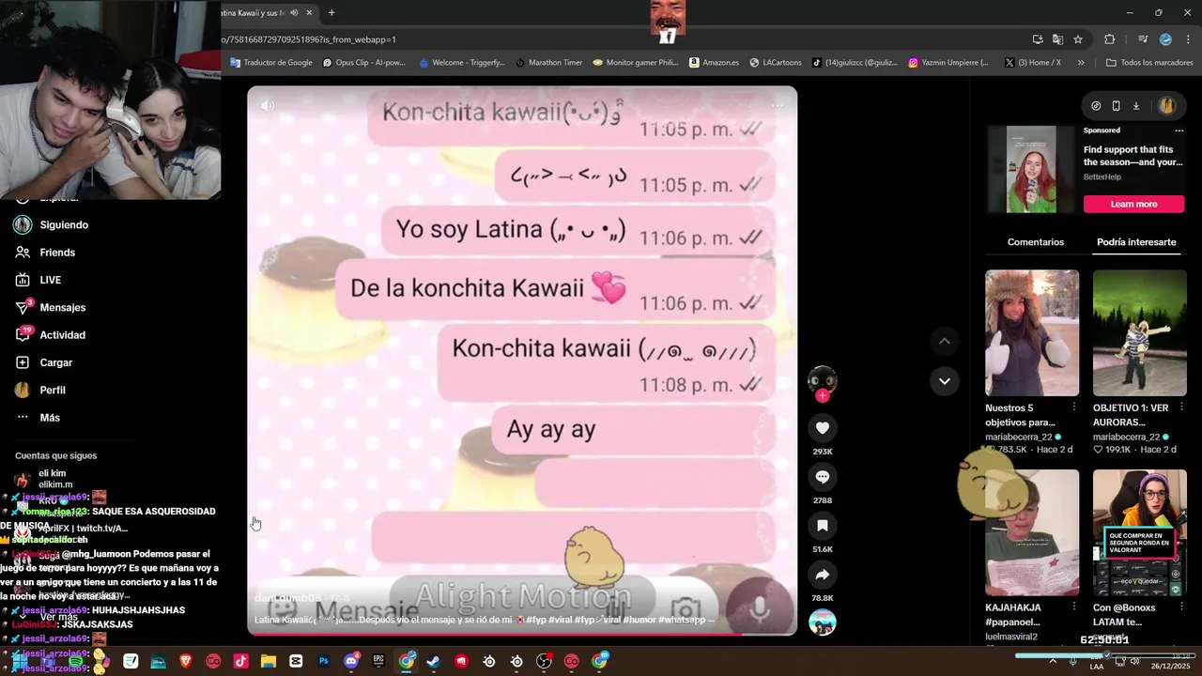Open 'Con @Bonoxs LATAM te...' video thumbnail
Image resolution: width=1202 pixels, height=676 pixels.
[1140, 532]
